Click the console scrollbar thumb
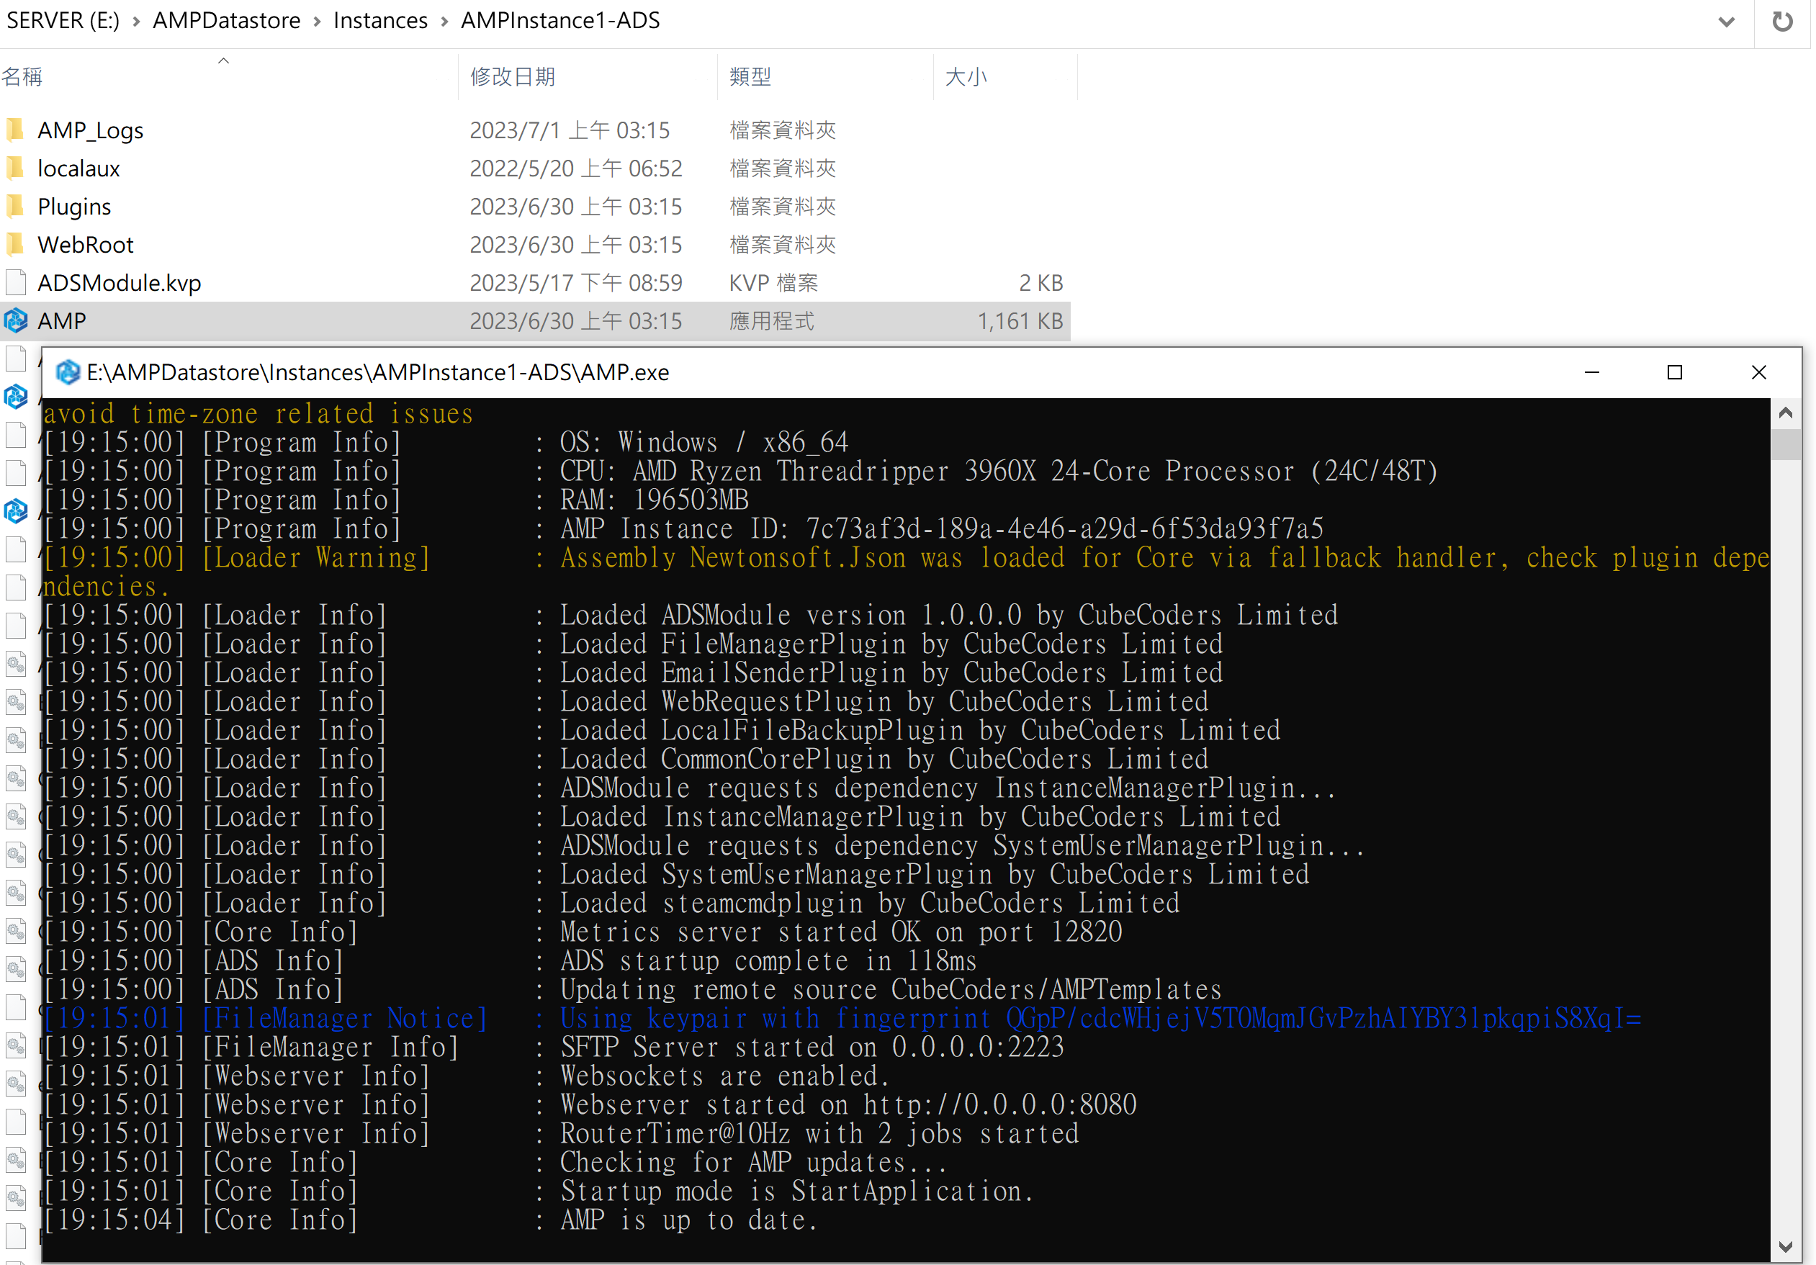Image resolution: width=1816 pixels, height=1265 pixels. point(1785,445)
